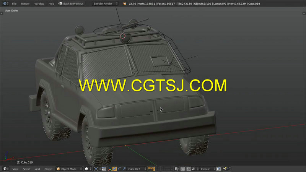Screen dimensions: 306x172
Task: Open the File menu
Action: click(14, 3)
